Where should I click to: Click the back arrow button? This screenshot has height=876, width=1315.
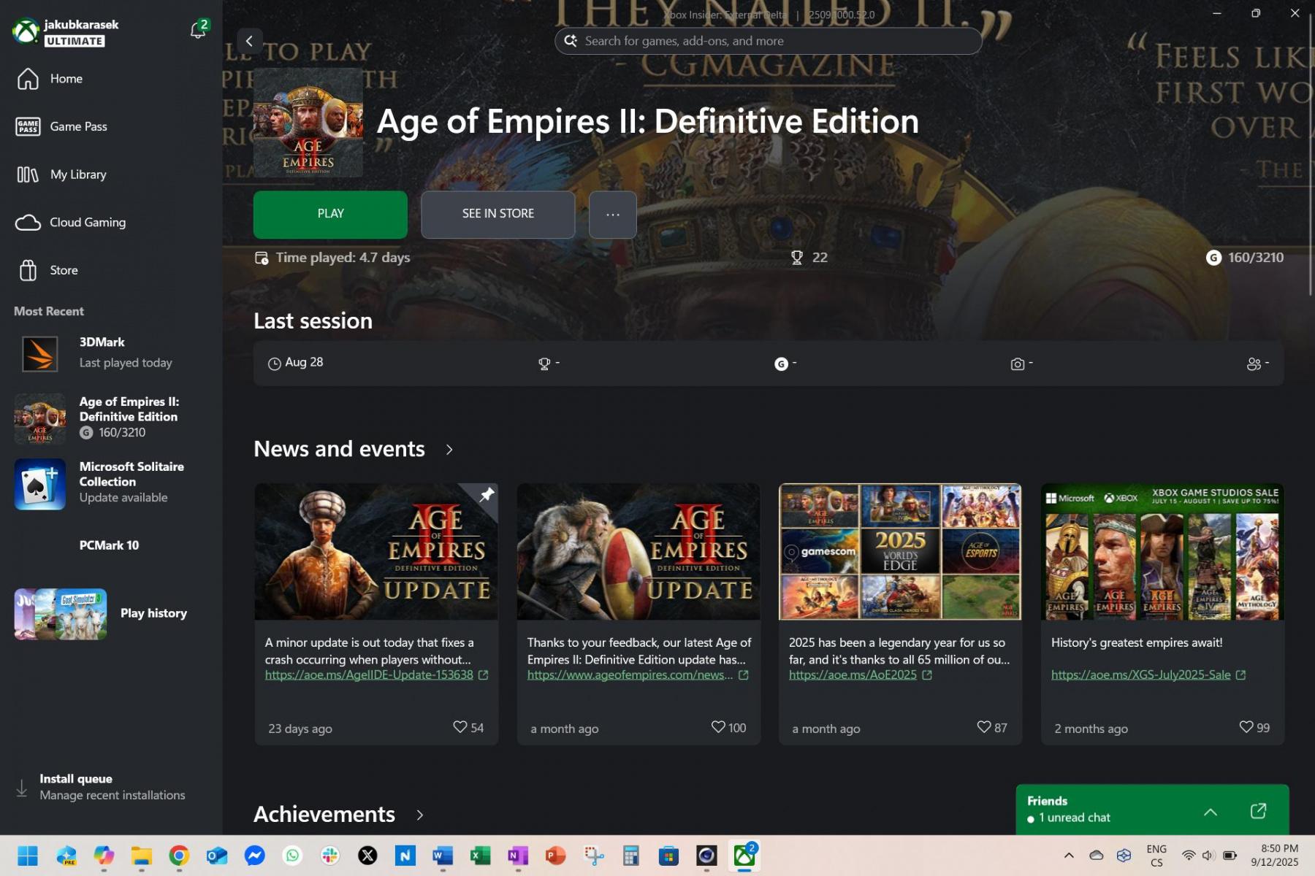click(249, 41)
